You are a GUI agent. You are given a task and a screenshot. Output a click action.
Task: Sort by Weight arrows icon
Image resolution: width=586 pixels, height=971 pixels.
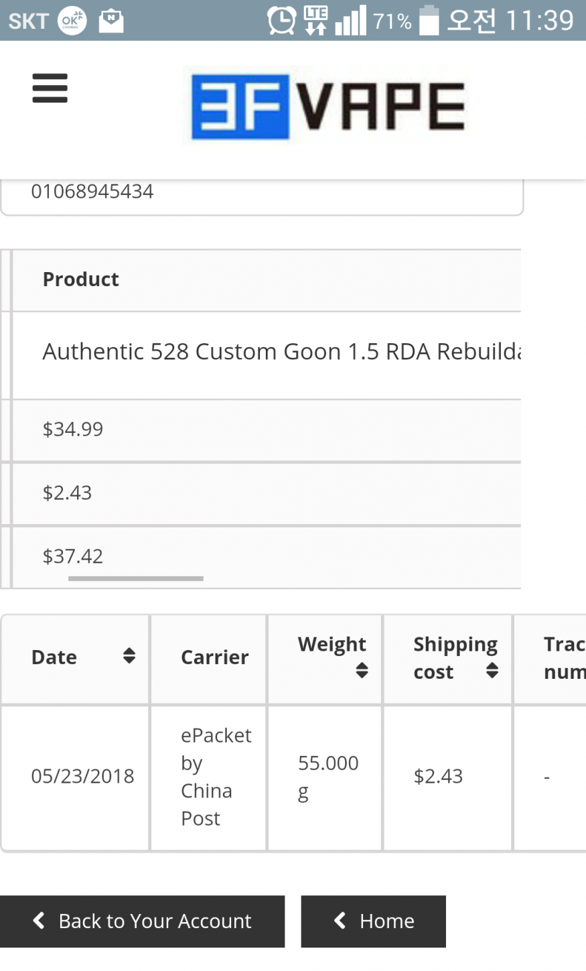click(362, 670)
